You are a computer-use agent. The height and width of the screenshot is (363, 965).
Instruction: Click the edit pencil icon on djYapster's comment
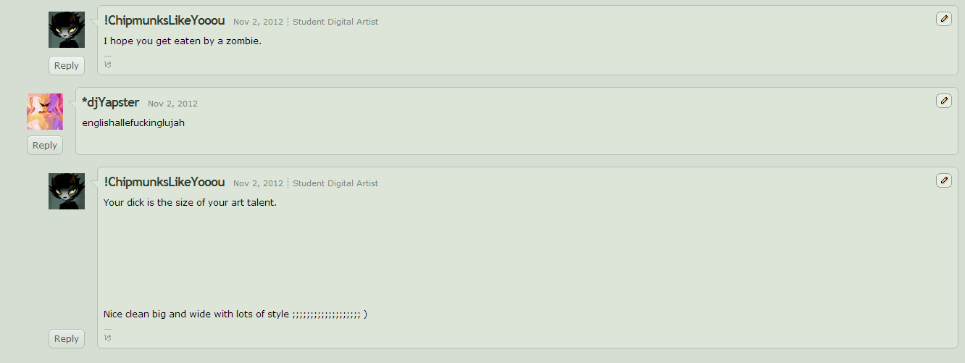point(943,101)
